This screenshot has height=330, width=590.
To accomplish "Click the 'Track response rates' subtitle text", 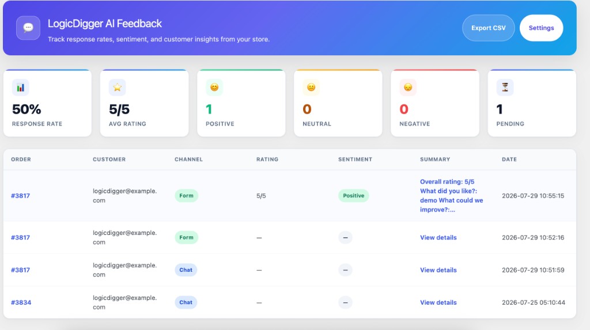I will (x=158, y=39).
